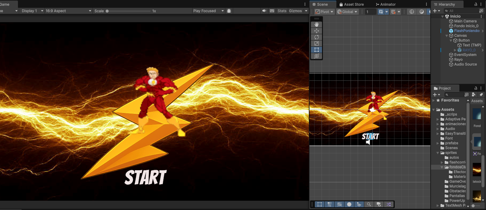Image resolution: width=486 pixels, height=210 pixels.
Task: Expand the animaciones folder
Action: (438, 124)
